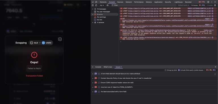Image resolution: width=218 pixels, height=104 pixels.
Task: Click the issues flag count in top bar
Action: (x=204, y=2)
